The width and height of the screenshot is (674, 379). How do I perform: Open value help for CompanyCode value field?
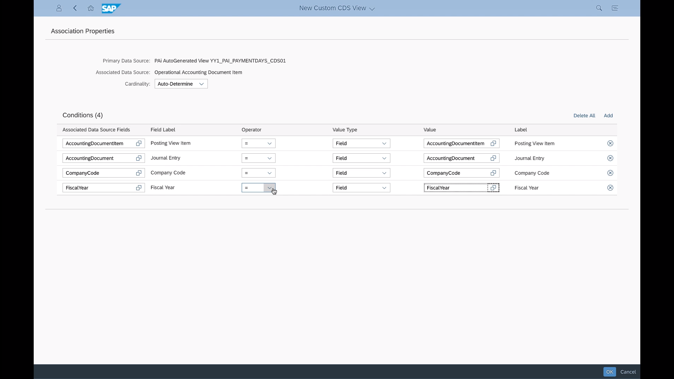coord(493,173)
